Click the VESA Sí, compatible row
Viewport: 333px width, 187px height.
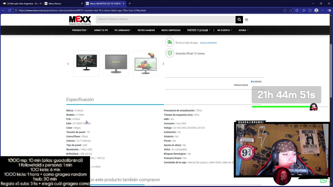(x=175, y=149)
